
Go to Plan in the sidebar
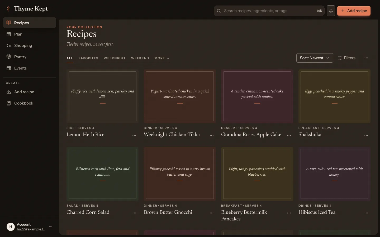tap(30, 34)
